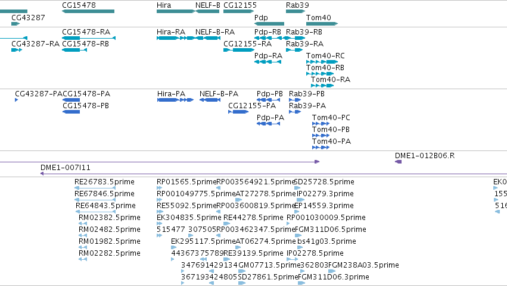
Task: Select the small CG43287 gene glyph
Action: point(15,24)
